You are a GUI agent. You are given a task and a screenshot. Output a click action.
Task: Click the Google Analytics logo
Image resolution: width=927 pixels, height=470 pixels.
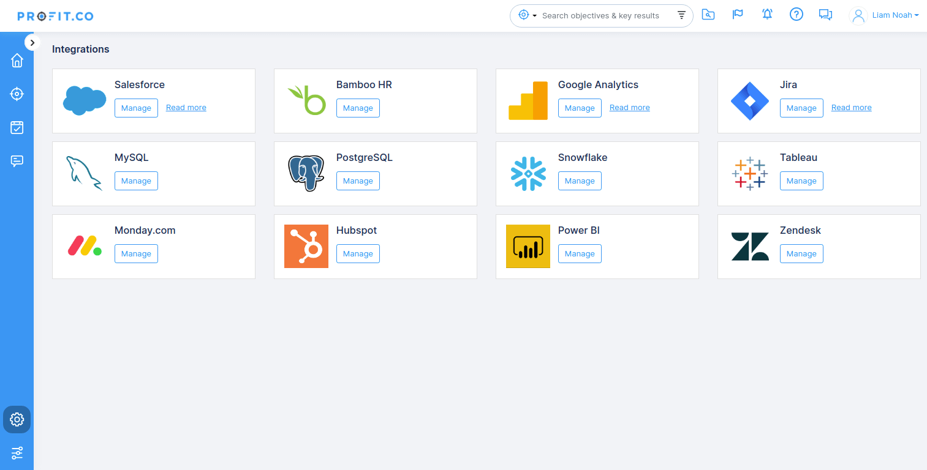[528, 100]
